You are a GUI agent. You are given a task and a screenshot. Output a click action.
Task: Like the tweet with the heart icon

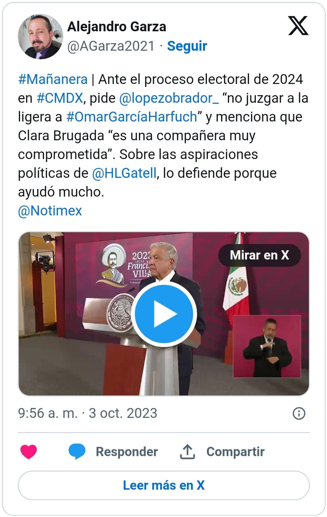point(29,451)
